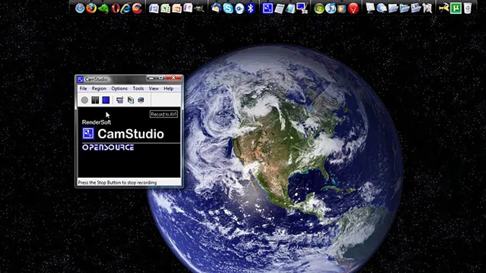Open Microsoft Word from the dock
Screen dimensions: 486x273
coord(154,8)
